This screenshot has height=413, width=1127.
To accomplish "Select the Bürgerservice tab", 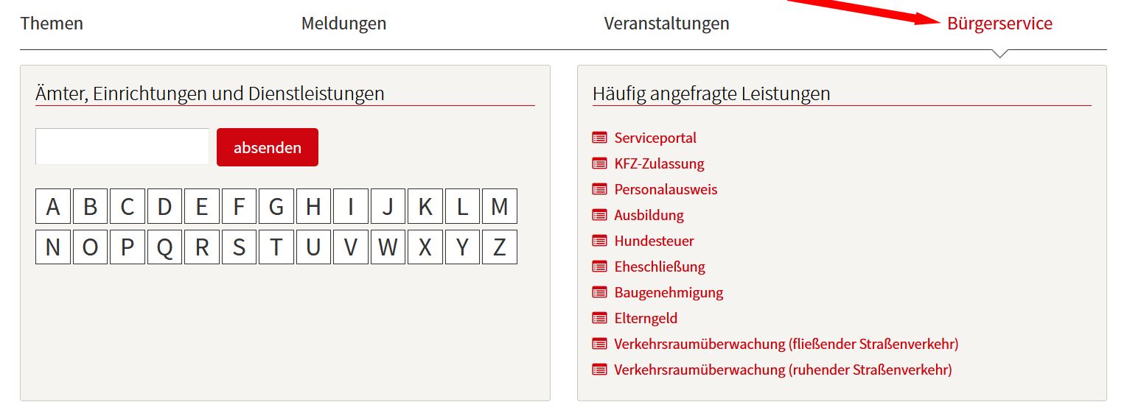I will coord(999,24).
